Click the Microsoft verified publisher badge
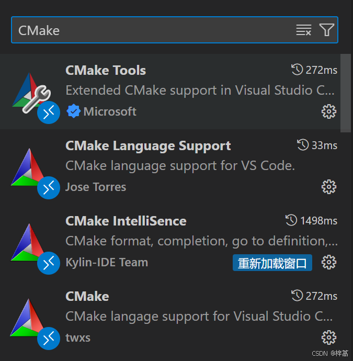The width and height of the screenshot is (353, 361). click(74, 111)
